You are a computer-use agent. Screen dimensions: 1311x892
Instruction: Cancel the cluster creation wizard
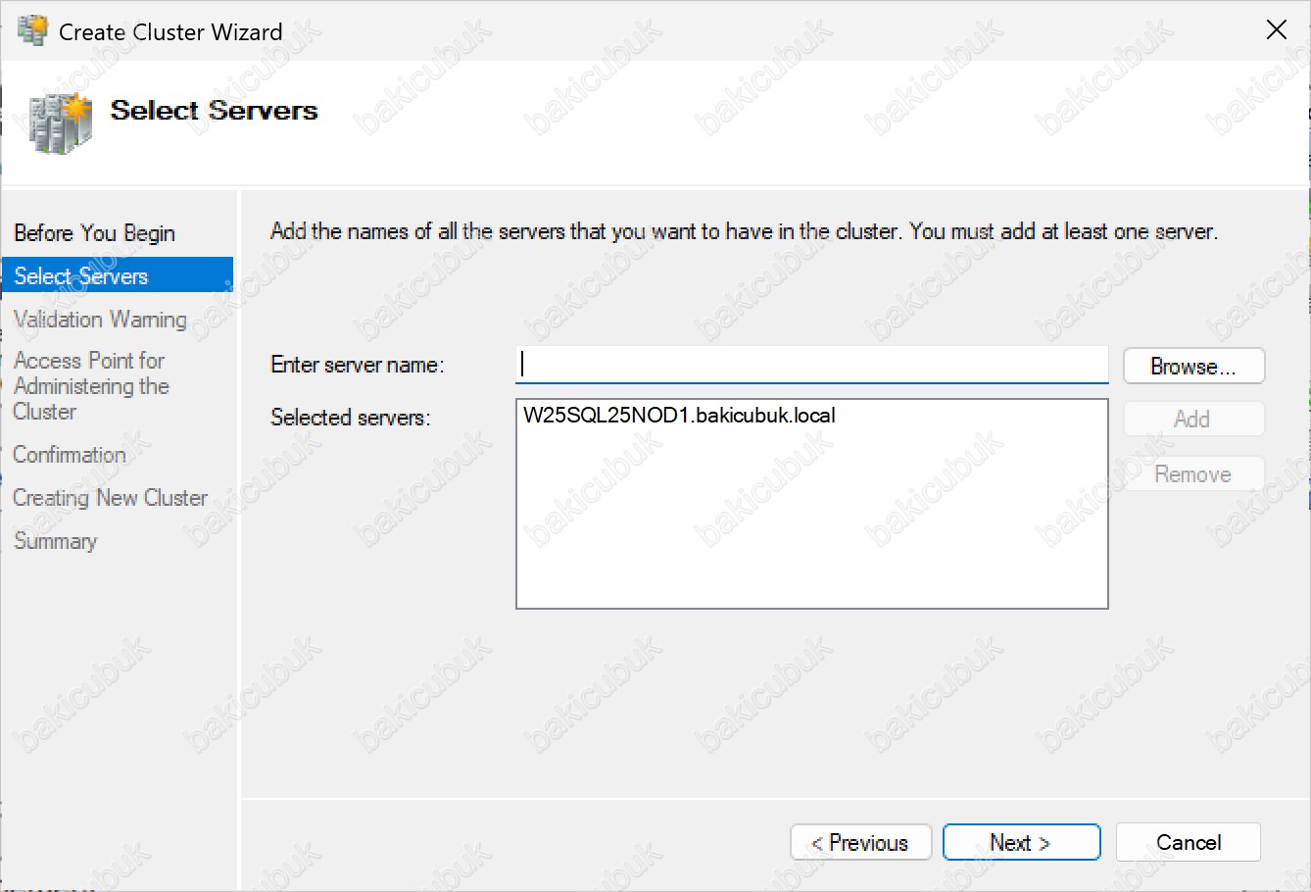(x=1188, y=843)
